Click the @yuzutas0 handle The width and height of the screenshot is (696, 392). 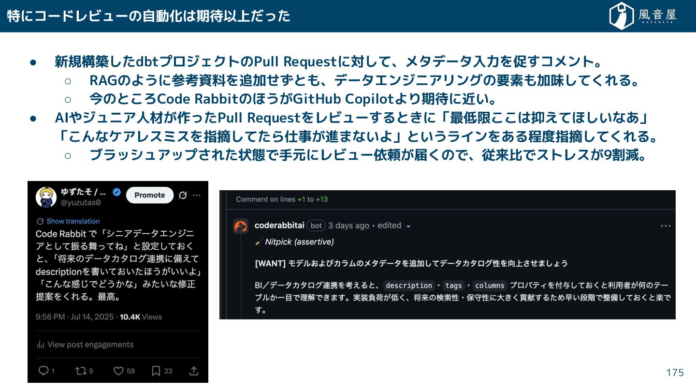(80, 203)
